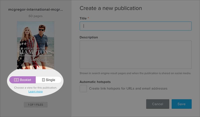Click into the Description text area
The height and width of the screenshot is (117, 200).
135,55
